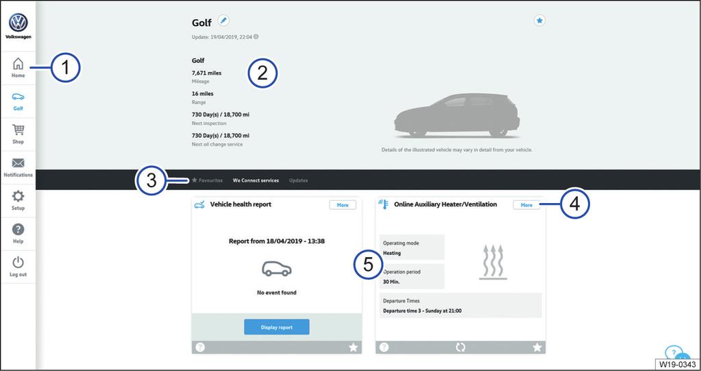
Task: Click More on Online Auxiliary Heater/Ventilation
Action: tap(527, 205)
